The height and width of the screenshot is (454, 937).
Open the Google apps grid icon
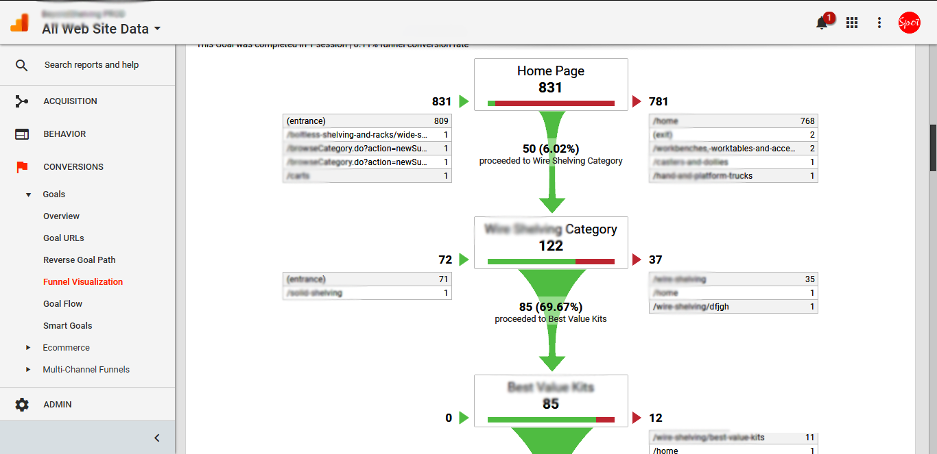[852, 23]
